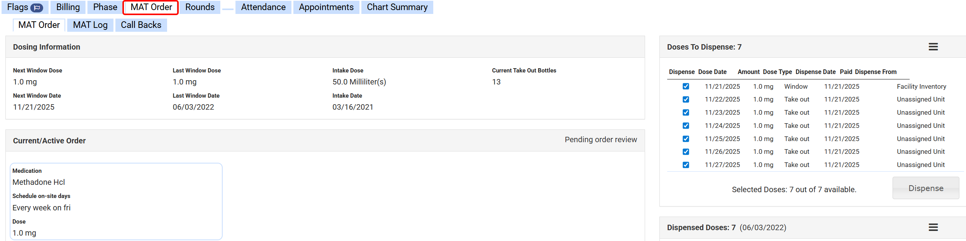Open the Doses To Dispense hamburger menu

pos(933,47)
